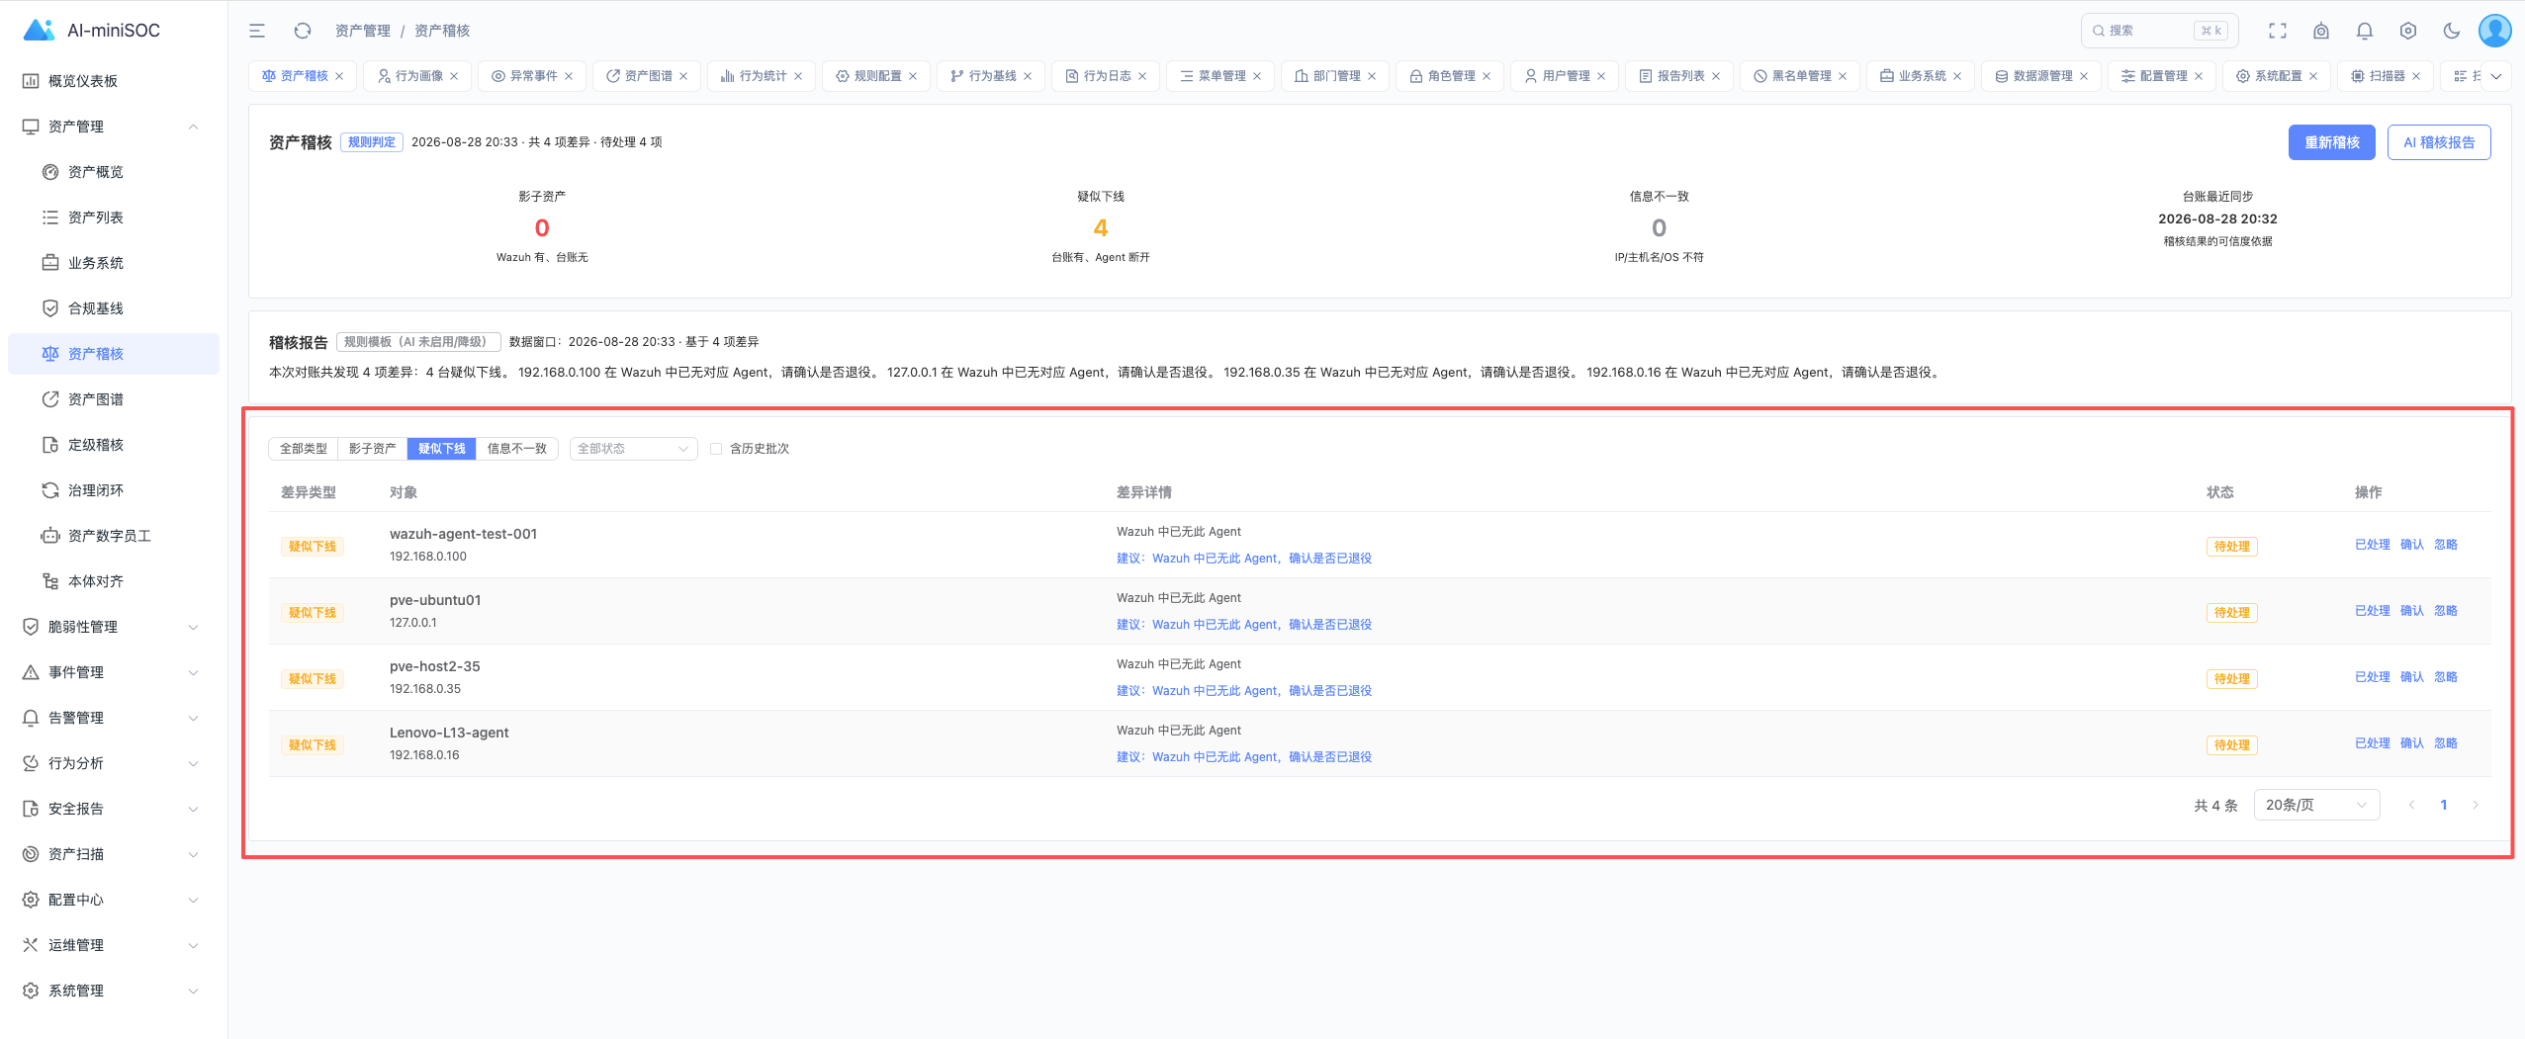Expand the 脆弱性管理 sidebar group
Image resolution: width=2525 pixels, height=1039 pixels.
pyautogui.click(x=113, y=627)
